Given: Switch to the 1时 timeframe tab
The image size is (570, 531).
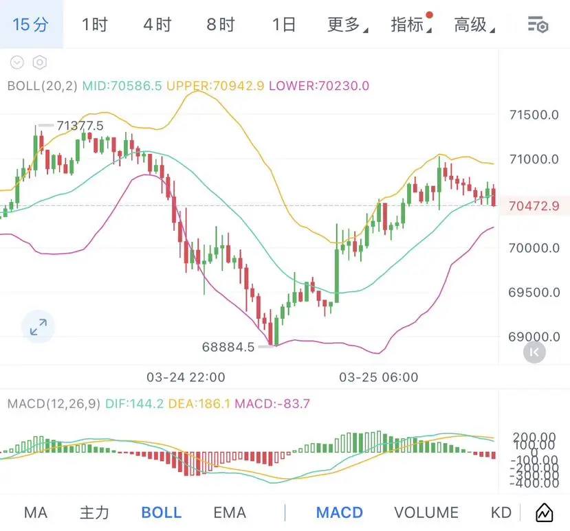Looking at the screenshot, I should [x=94, y=25].
